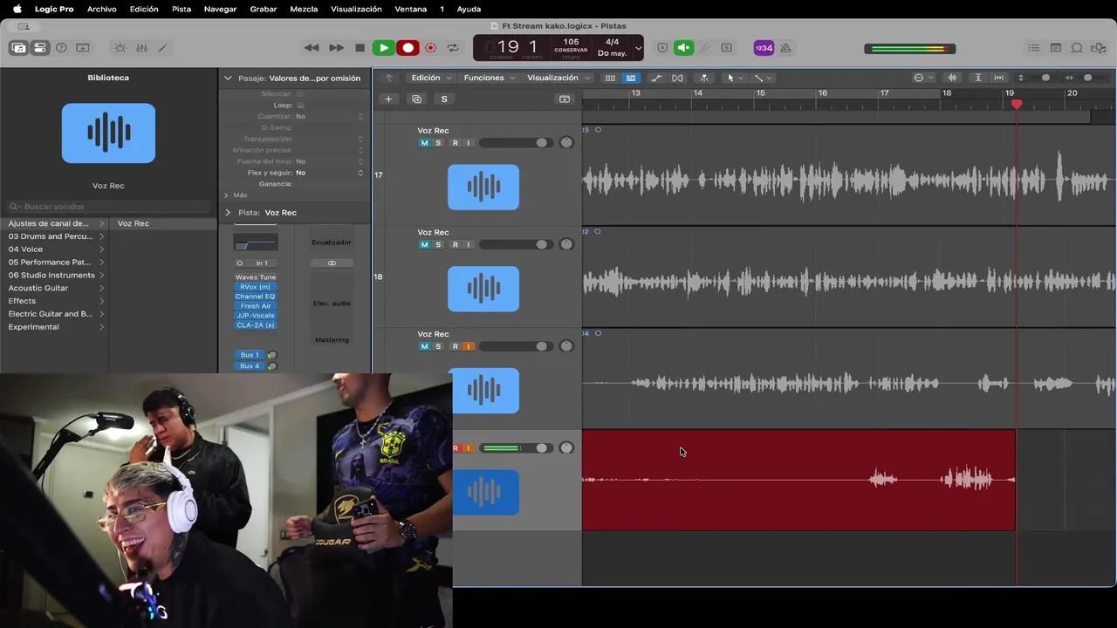The height and width of the screenshot is (628, 1117).
Task: Click the vertical auto zoom button
Action: 978,78
